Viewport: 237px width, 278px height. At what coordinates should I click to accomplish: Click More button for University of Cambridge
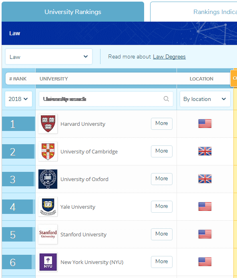(162, 151)
